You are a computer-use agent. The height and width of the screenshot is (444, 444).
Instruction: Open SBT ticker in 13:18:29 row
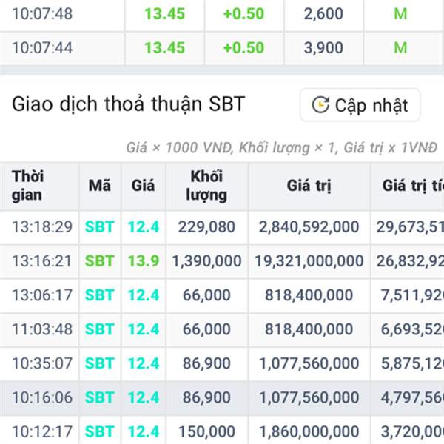point(99,227)
